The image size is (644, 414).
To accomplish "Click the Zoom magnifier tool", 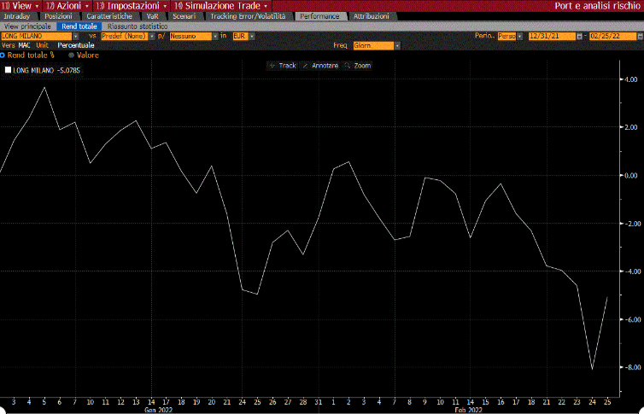I will point(358,66).
